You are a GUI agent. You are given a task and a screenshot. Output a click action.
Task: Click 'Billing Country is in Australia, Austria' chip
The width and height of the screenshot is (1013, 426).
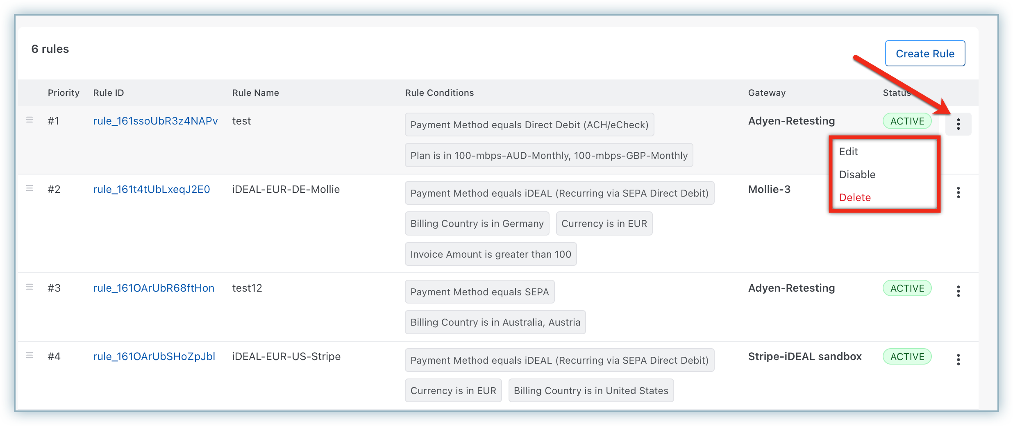click(x=495, y=322)
